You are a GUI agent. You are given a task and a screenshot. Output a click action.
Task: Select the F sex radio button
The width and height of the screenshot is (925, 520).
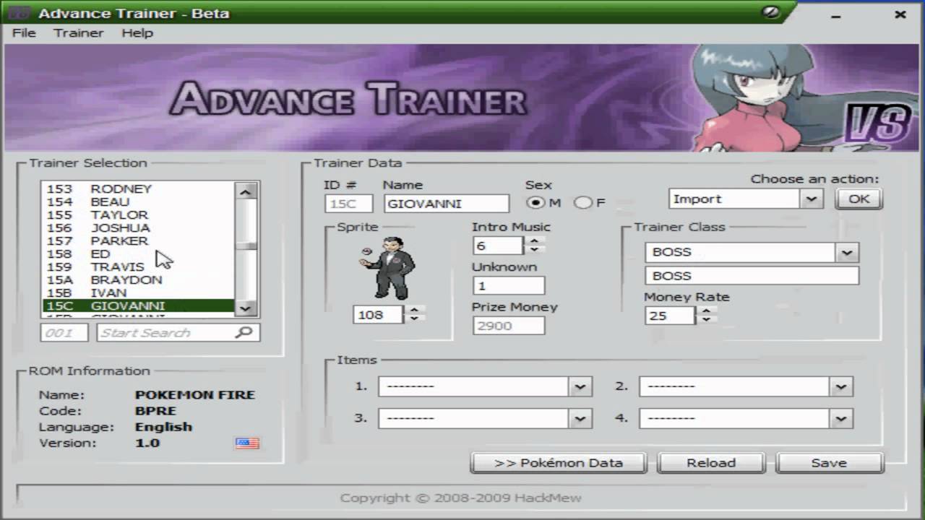[x=582, y=203]
